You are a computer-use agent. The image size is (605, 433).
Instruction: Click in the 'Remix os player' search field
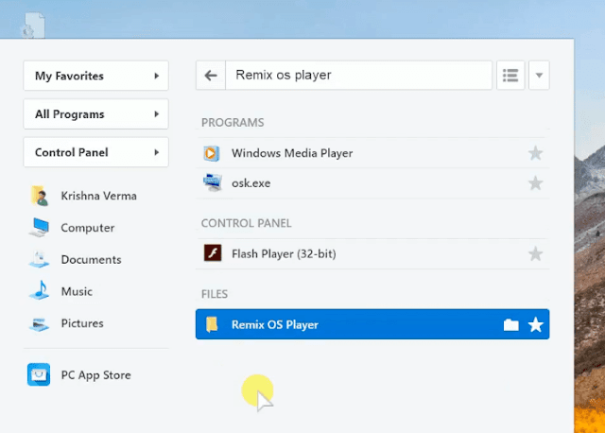click(x=359, y=76)
